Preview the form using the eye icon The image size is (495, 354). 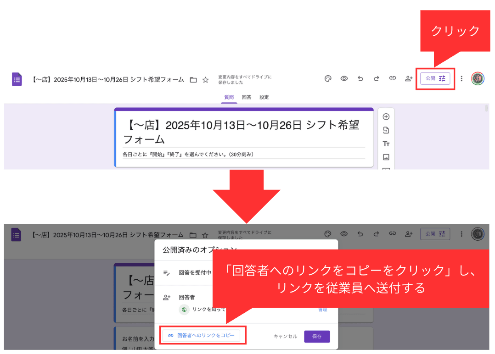(x=344, y=78)
